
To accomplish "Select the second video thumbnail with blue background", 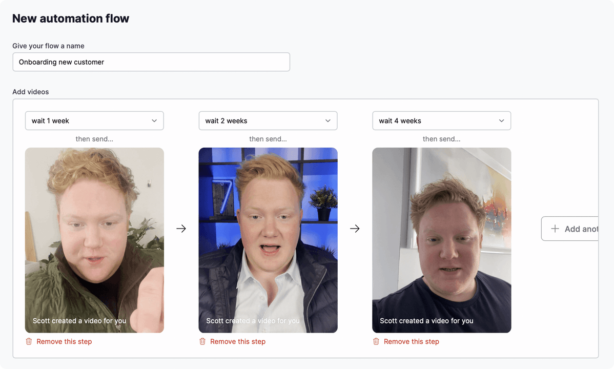I will 268,240.
